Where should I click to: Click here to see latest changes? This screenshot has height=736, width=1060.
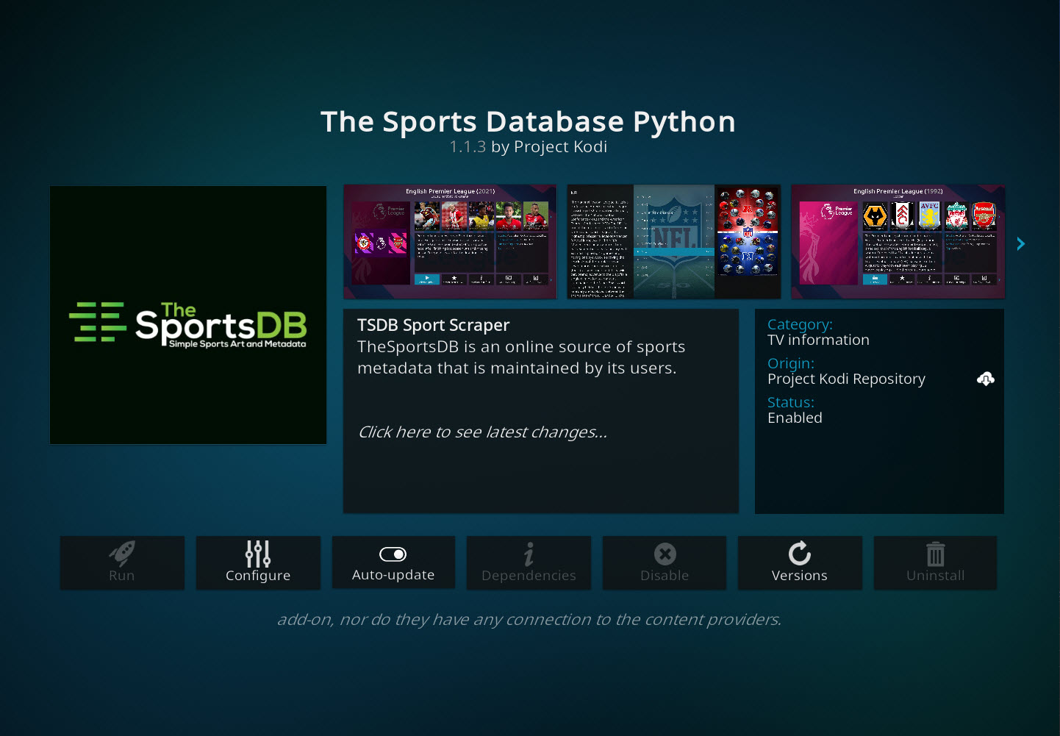click(x=483, y=432)
